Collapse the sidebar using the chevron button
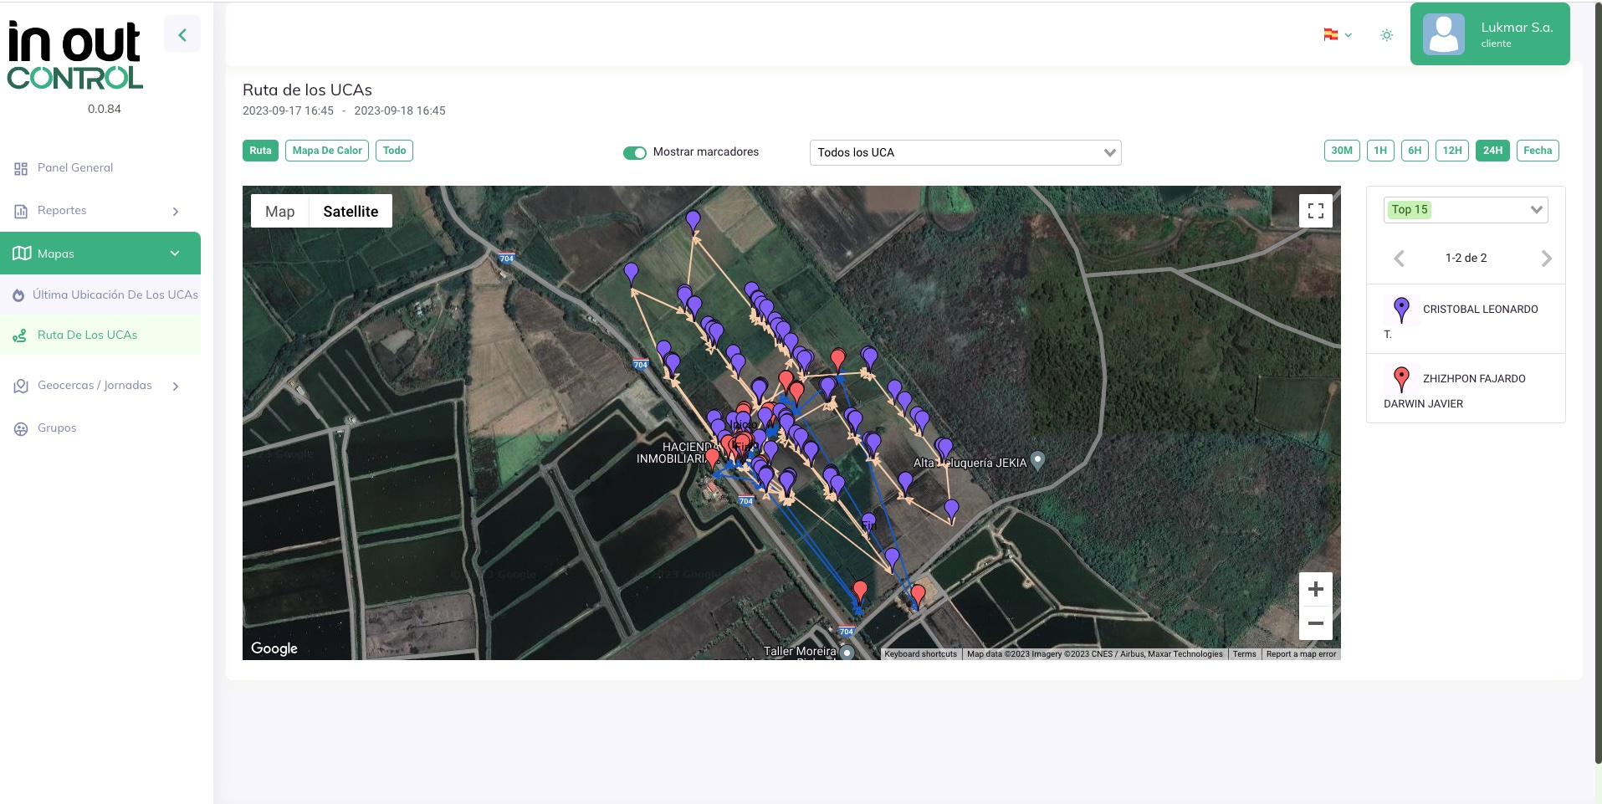This screenshot has height=804, width=1602. click(182, 33)
